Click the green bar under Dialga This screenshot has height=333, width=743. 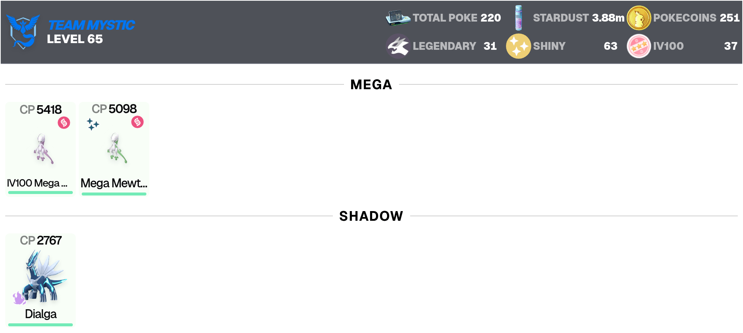tap(40, 325)
